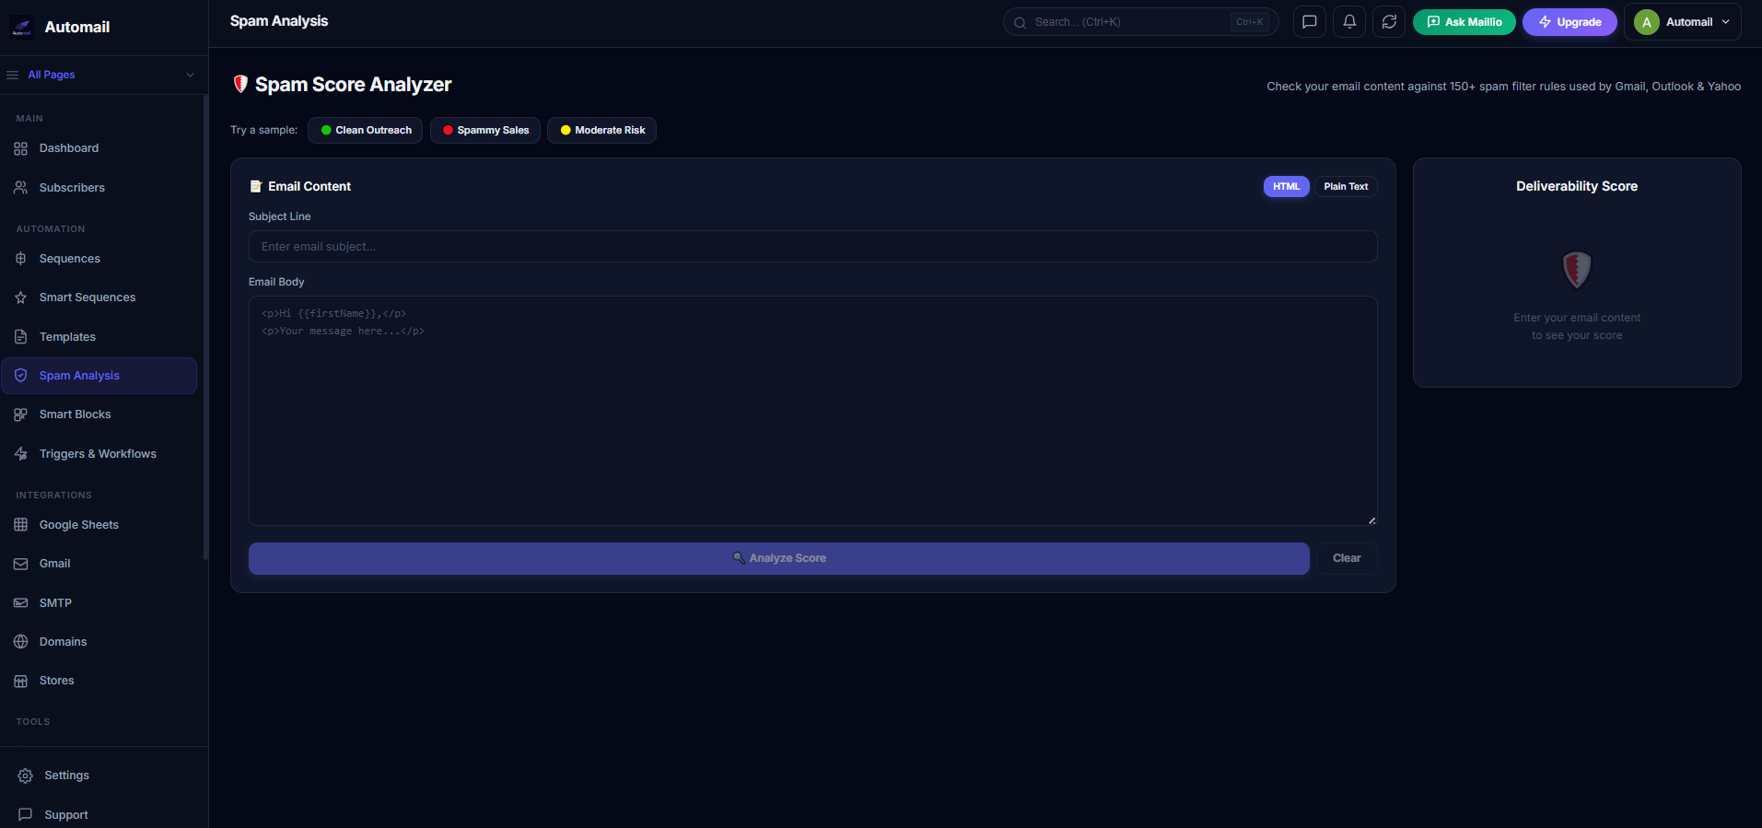Image resolution: width=1762 pixels, height=828 pixels.
Task: Focus the top Search box
Action: 1140,22
